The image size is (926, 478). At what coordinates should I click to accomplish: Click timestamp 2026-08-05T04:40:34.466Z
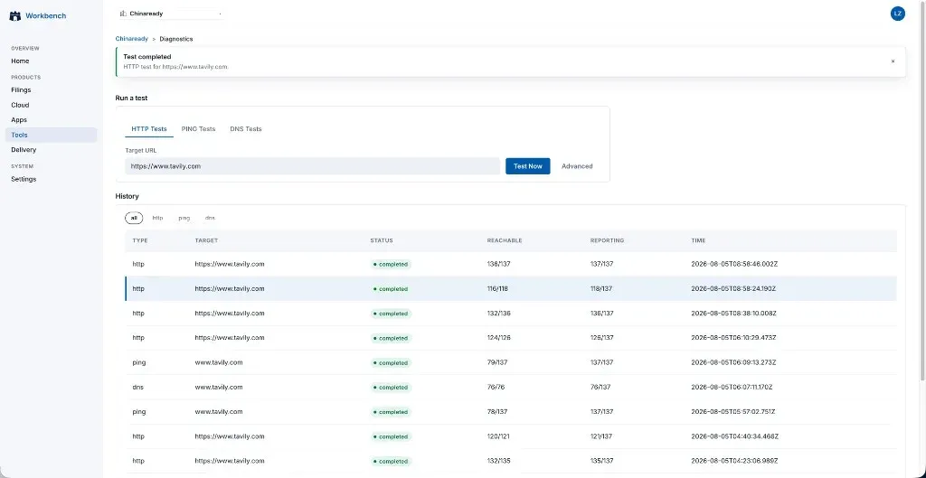pos(734,436)
